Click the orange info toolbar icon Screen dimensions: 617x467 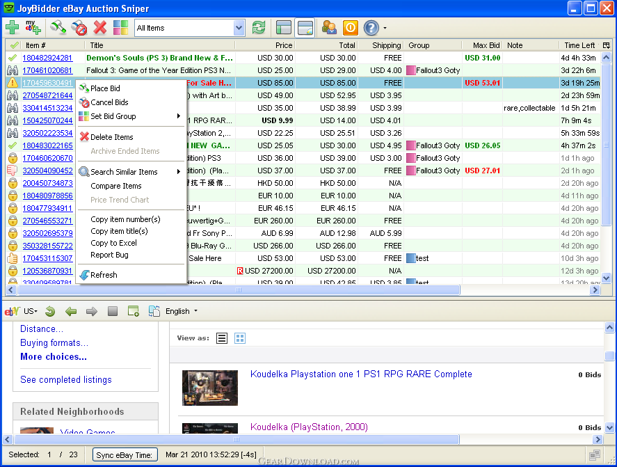[350, 28]
